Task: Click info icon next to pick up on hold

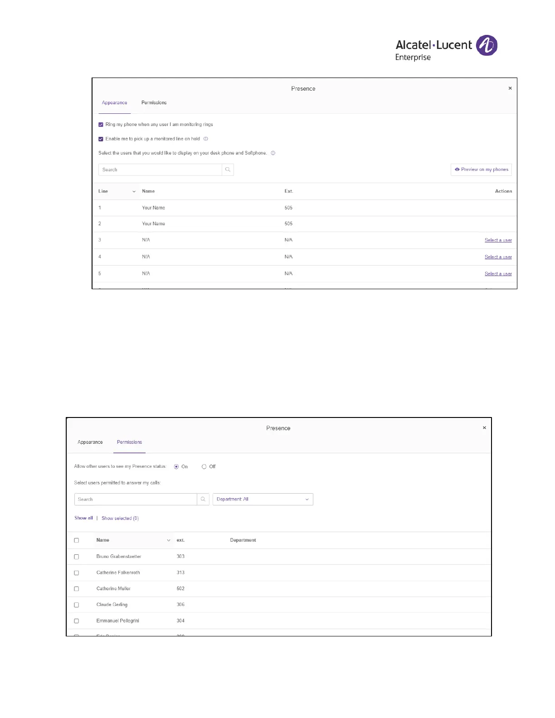Action: click(206, 139)
